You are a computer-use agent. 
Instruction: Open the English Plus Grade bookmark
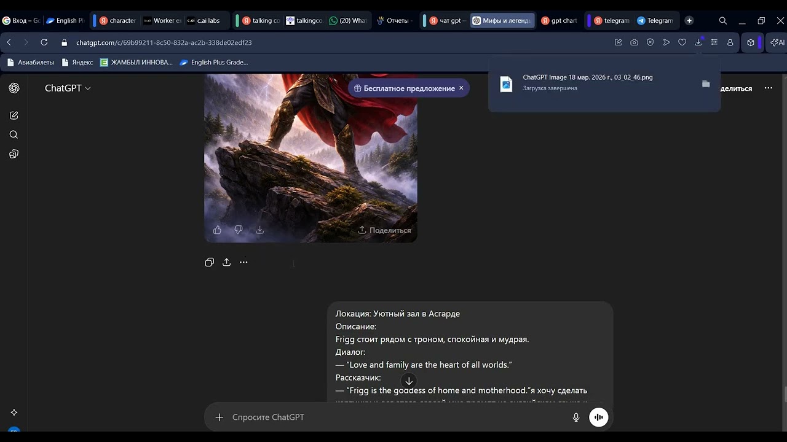pyautogui.click(x=214, y=62)
